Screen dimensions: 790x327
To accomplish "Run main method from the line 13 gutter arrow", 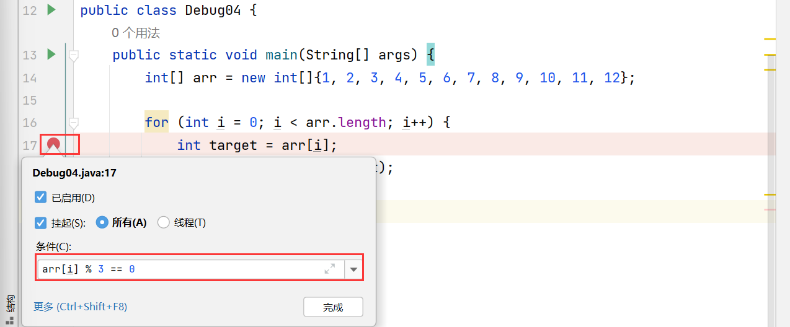I will point(51,54).
